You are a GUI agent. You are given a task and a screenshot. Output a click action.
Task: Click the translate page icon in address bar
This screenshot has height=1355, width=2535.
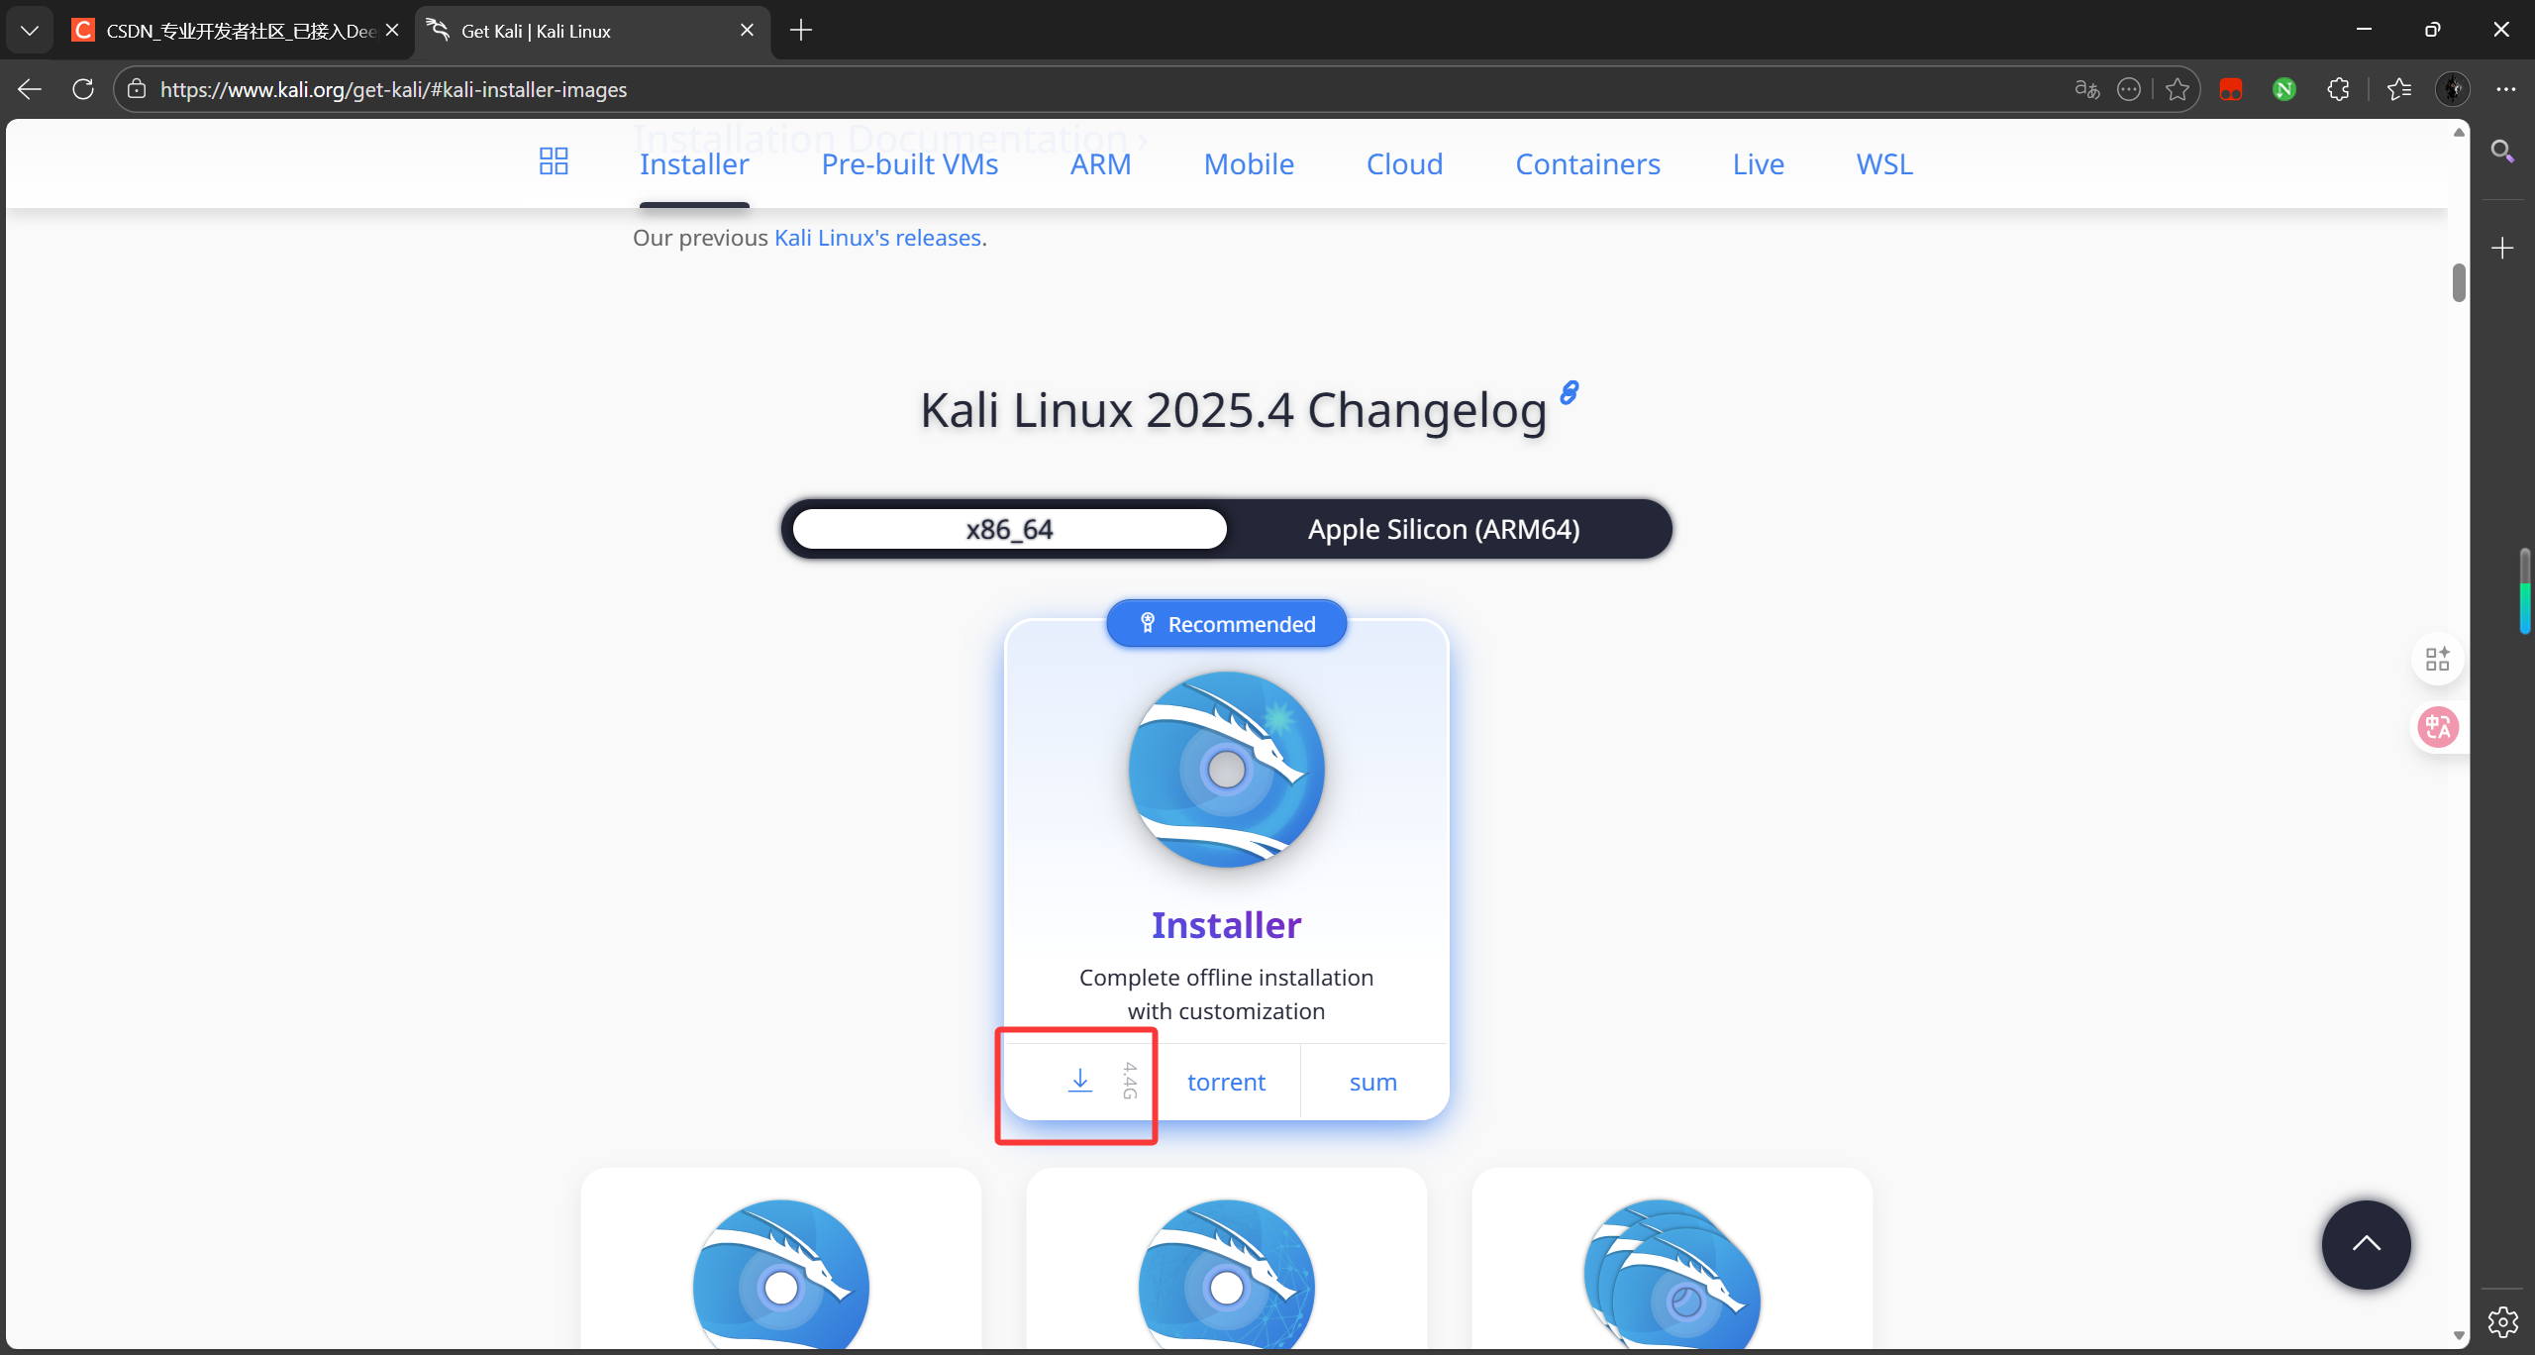pos(2086,89)
